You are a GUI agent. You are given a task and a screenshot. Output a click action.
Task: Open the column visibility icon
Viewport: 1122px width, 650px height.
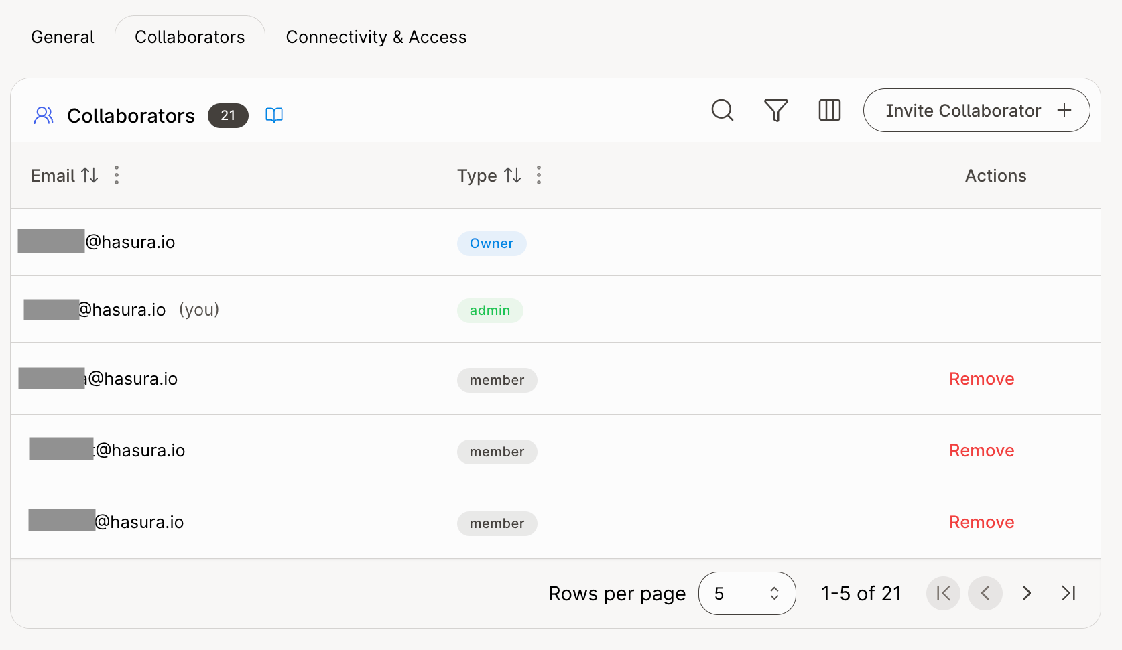click(x=830, y=110)
